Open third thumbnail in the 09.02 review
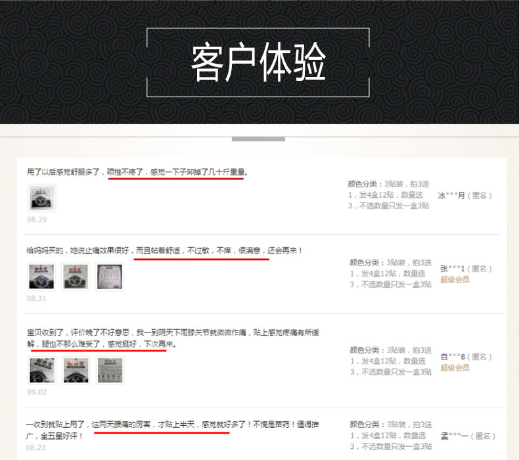Screen dimensions: 519x460 pos(110,370)
